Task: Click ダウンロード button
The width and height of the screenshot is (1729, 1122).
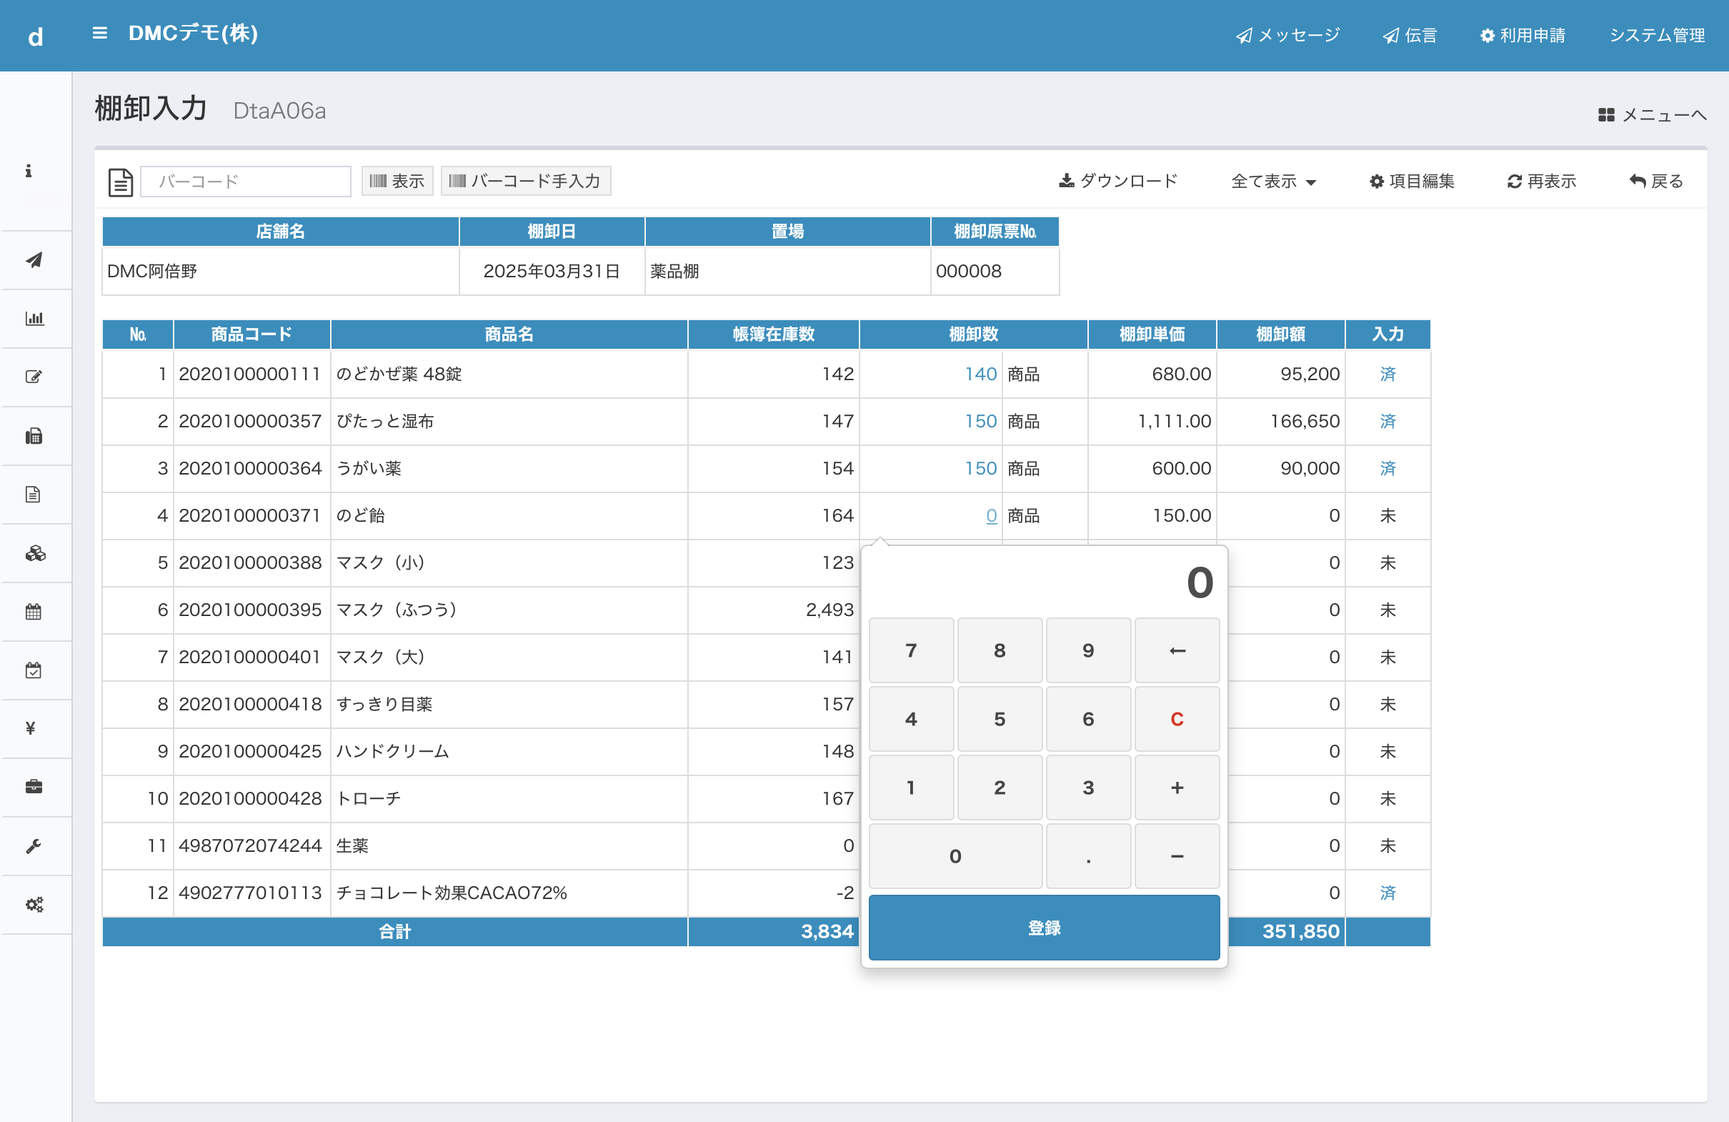Action: click(1118, 181)
